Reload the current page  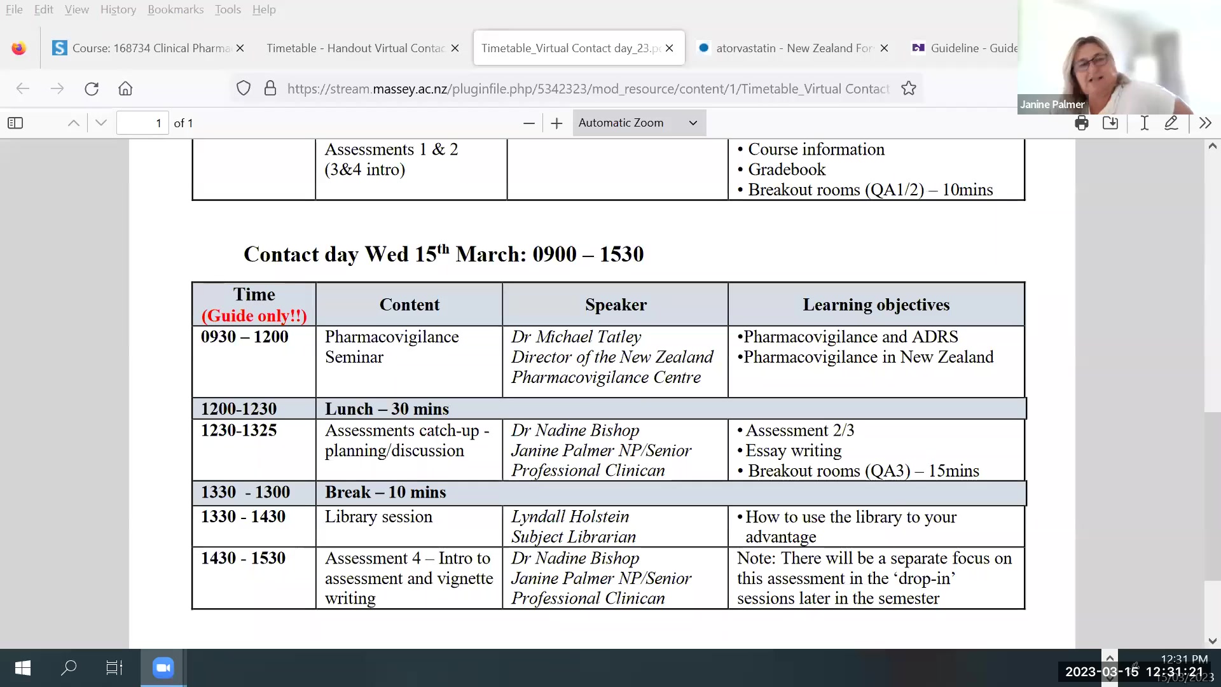click(x=92, y=88)
